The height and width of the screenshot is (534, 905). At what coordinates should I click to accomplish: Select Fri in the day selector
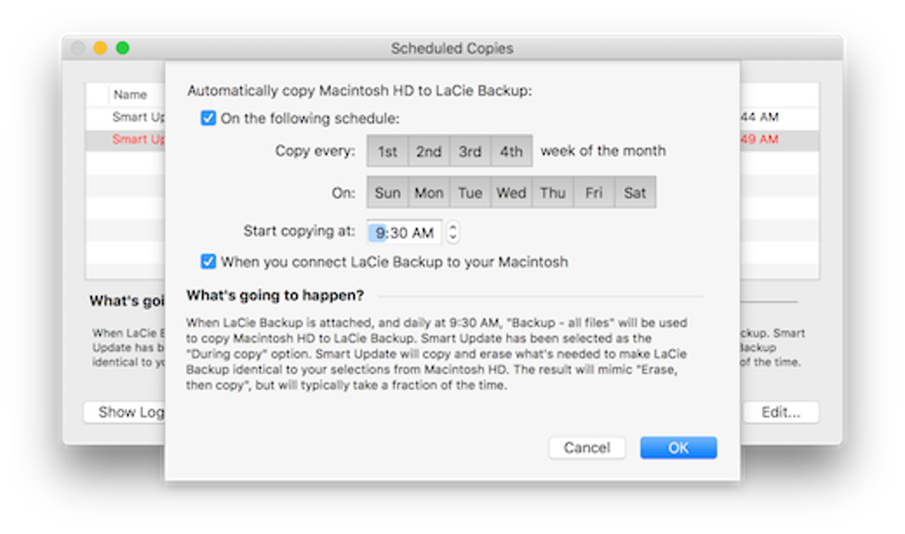tap(594, 192)
